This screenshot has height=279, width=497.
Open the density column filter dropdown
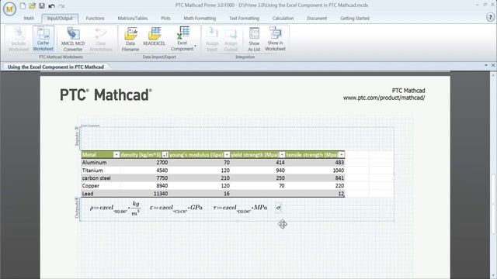click(x=165, y=155)
